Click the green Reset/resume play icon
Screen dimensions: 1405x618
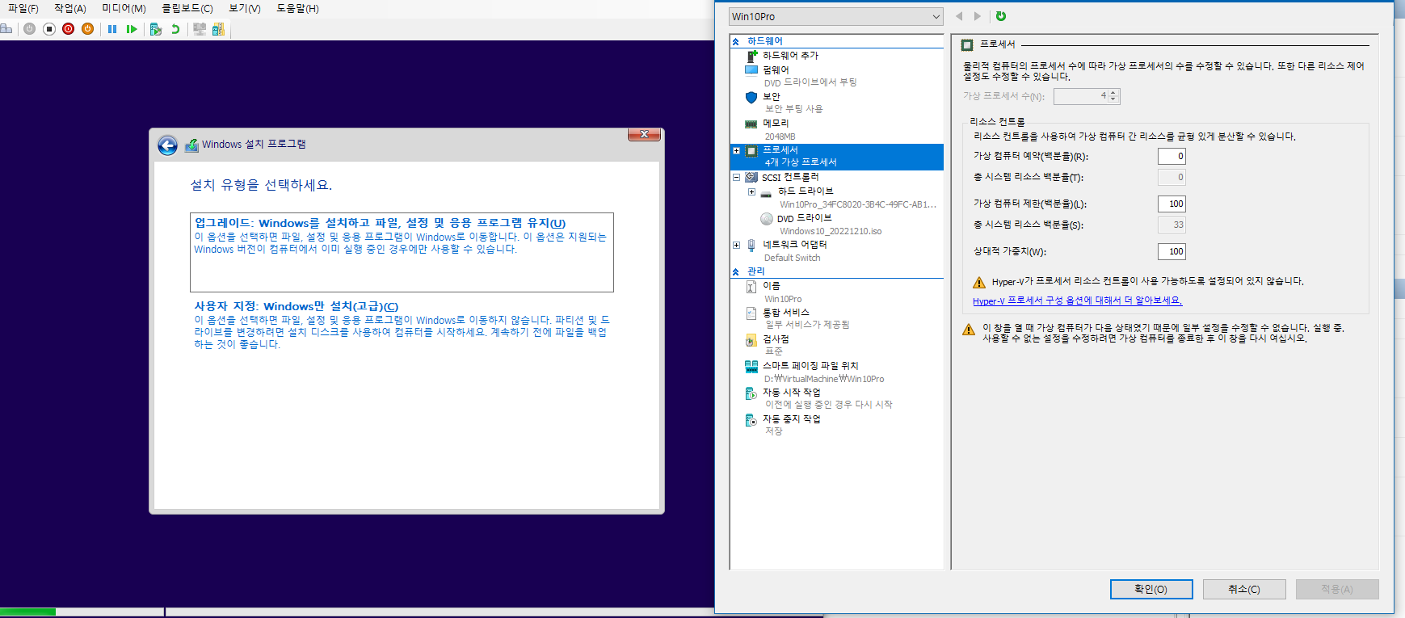[132, 29]
